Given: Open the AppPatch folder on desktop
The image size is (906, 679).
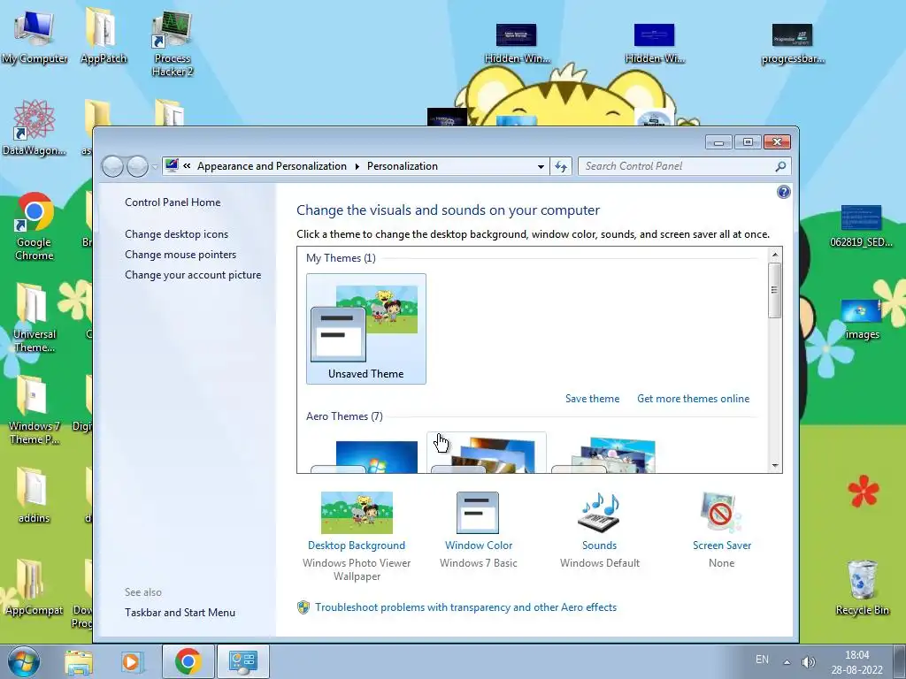Looking at the screenshot, I should tap(103, 35).
